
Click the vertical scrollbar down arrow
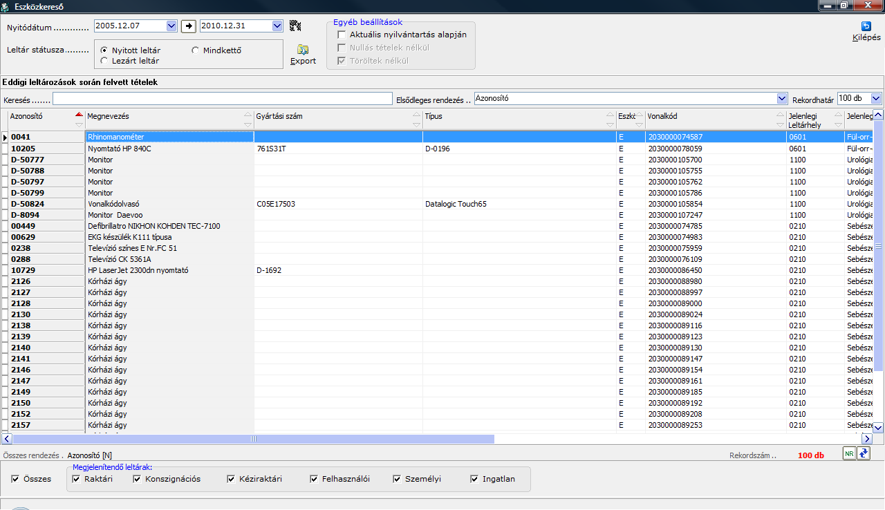(879, 428)
